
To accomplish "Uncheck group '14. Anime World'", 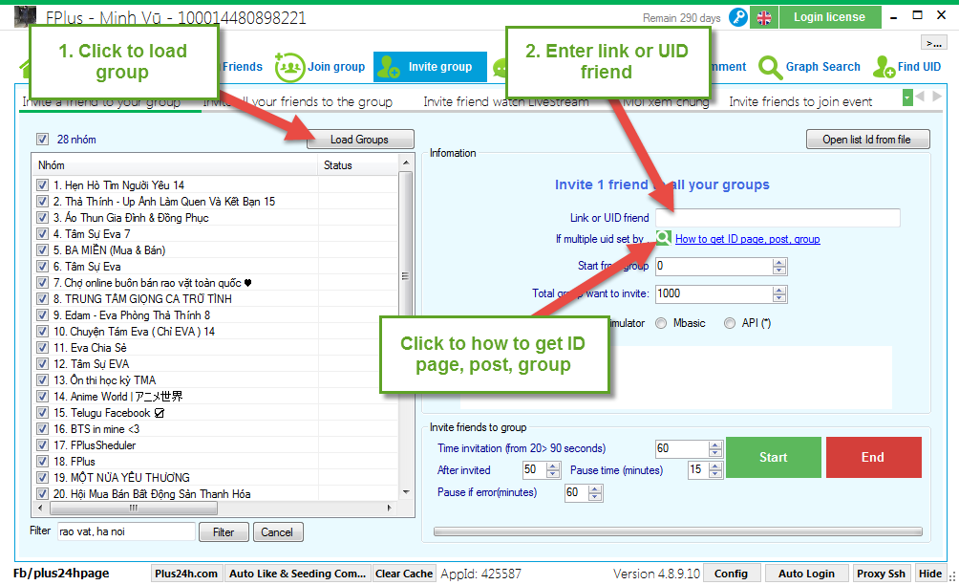I will (42, 397).
